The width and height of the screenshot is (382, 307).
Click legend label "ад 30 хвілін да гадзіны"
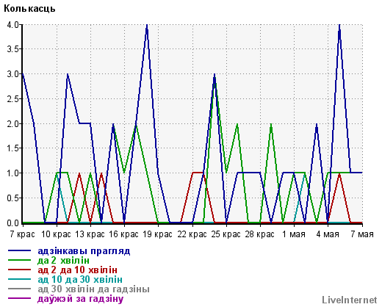tap(93, 289)
